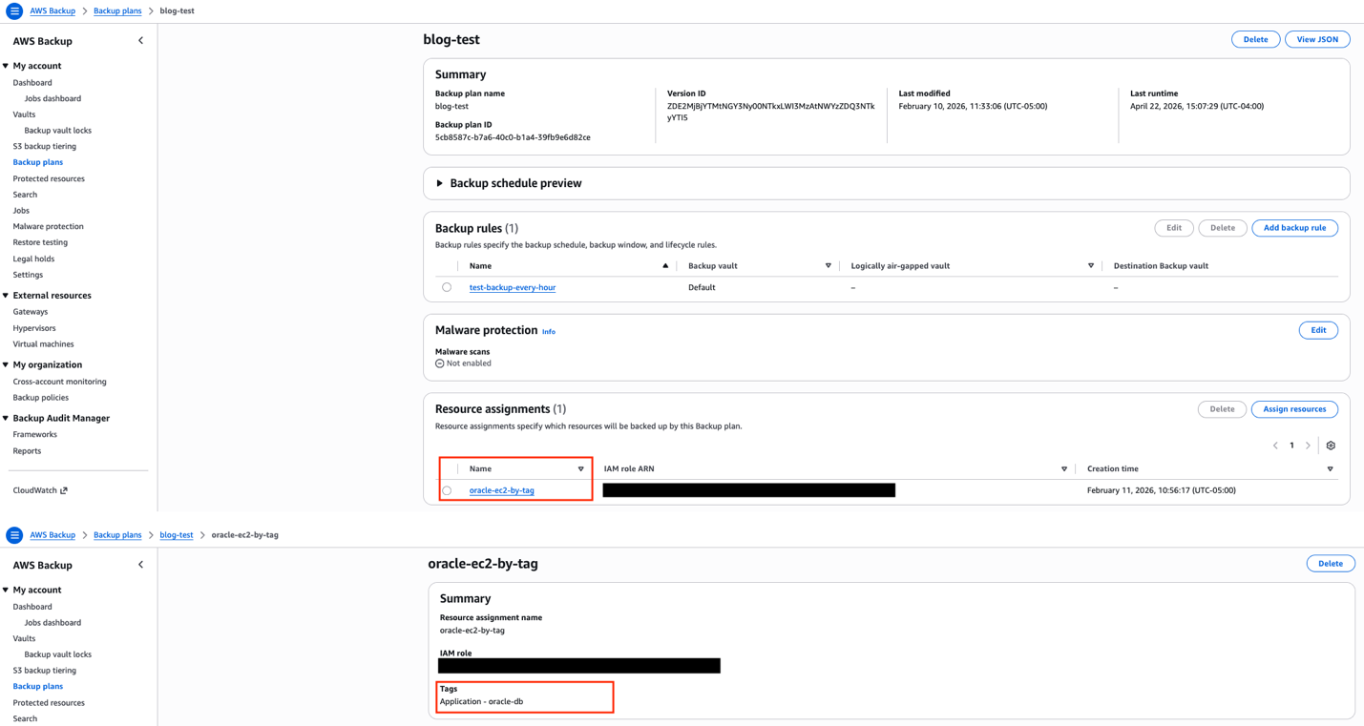This screenshot has height=726, width=1364.
Task: Open hamburger menu on the oracle-ec2-by-tag page
Action: coord(14,535)
